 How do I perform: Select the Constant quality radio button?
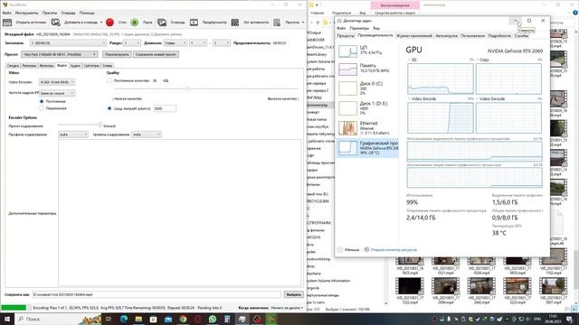coord(109,80)
